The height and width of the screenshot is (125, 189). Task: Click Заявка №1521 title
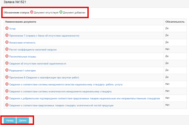point(15,2)
